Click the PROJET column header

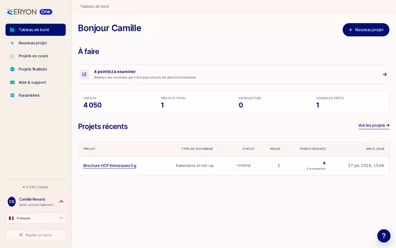click(x=90, y=149)
